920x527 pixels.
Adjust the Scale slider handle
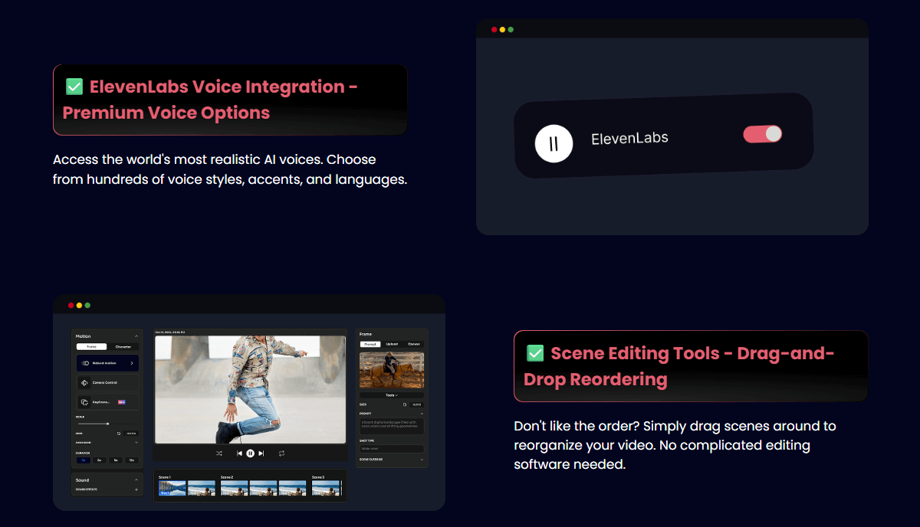[107, 424]
